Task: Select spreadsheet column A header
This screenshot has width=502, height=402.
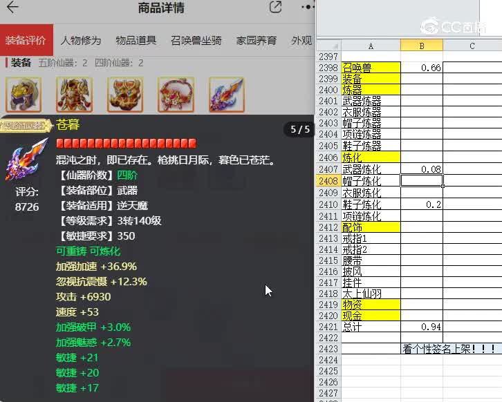Action: click(371, 46)
